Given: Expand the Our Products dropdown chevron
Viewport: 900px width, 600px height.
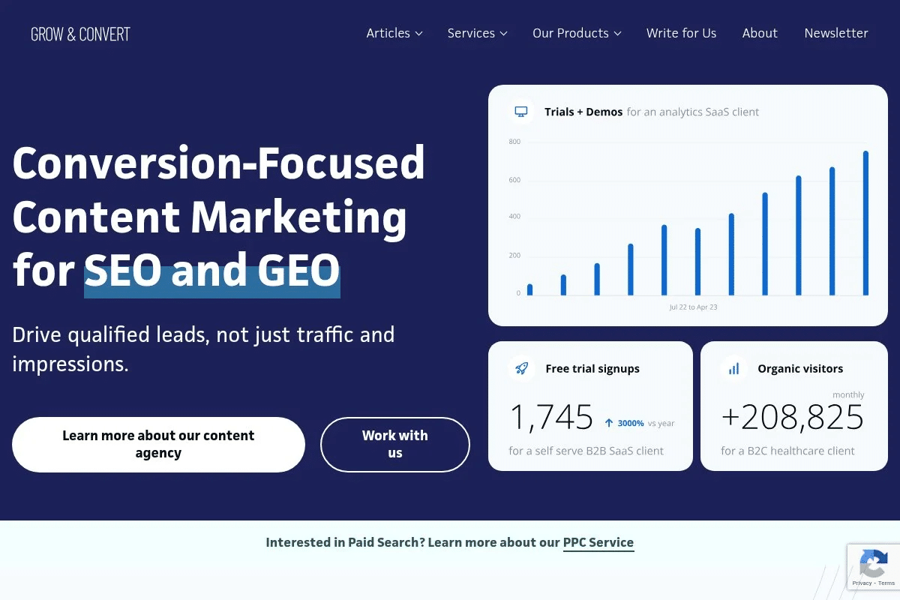Looking at the screenshot, I should point(617,34).
